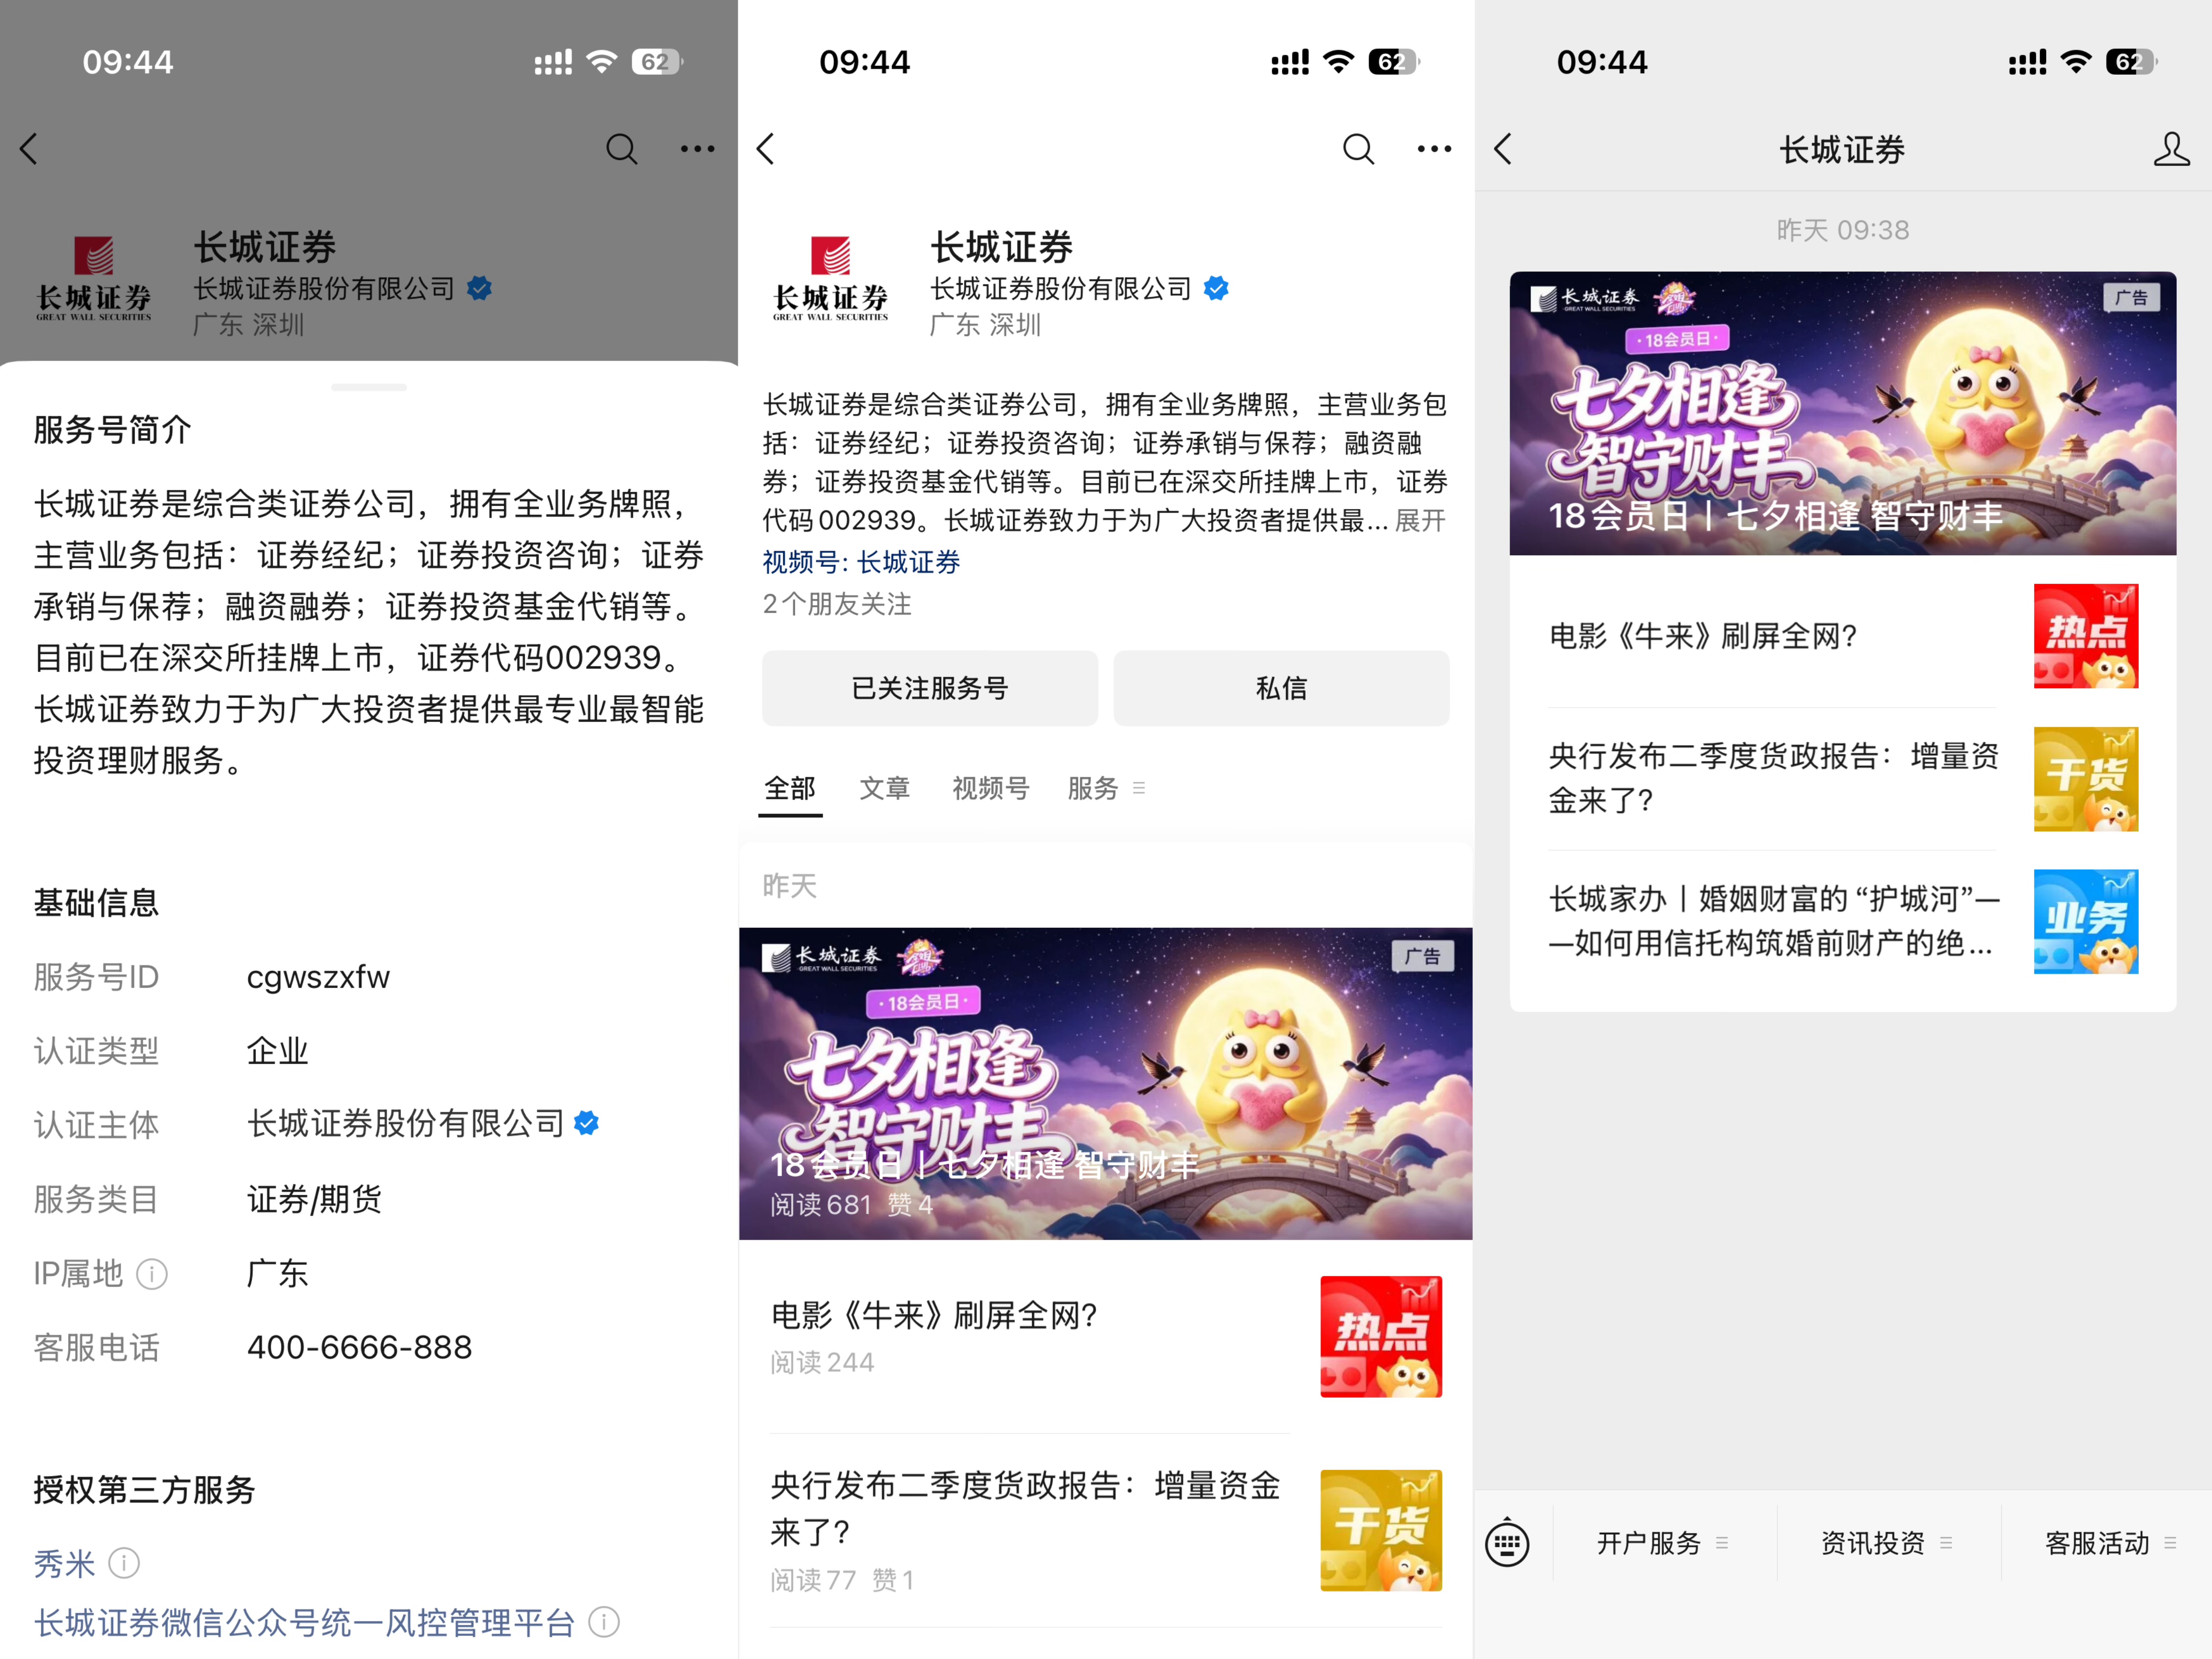Open the 长城家办 婚姻财富 article in chat

(x=1774, y=921)
